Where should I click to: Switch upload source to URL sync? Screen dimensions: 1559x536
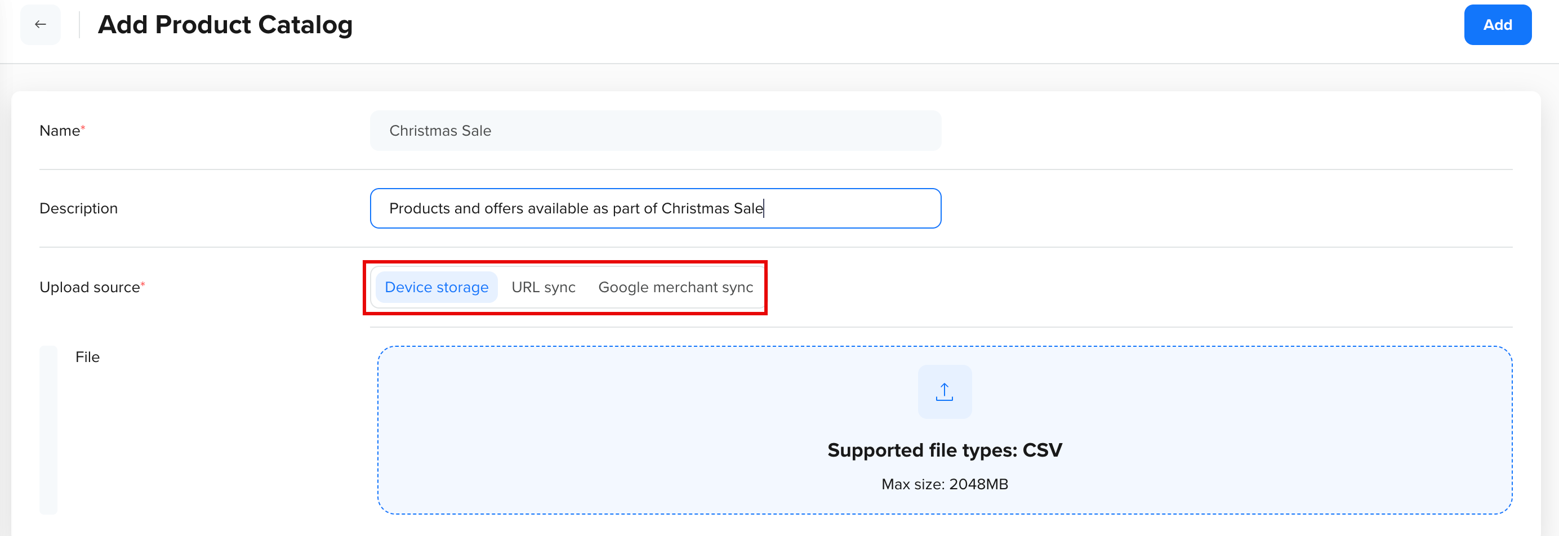pos(544,287)
